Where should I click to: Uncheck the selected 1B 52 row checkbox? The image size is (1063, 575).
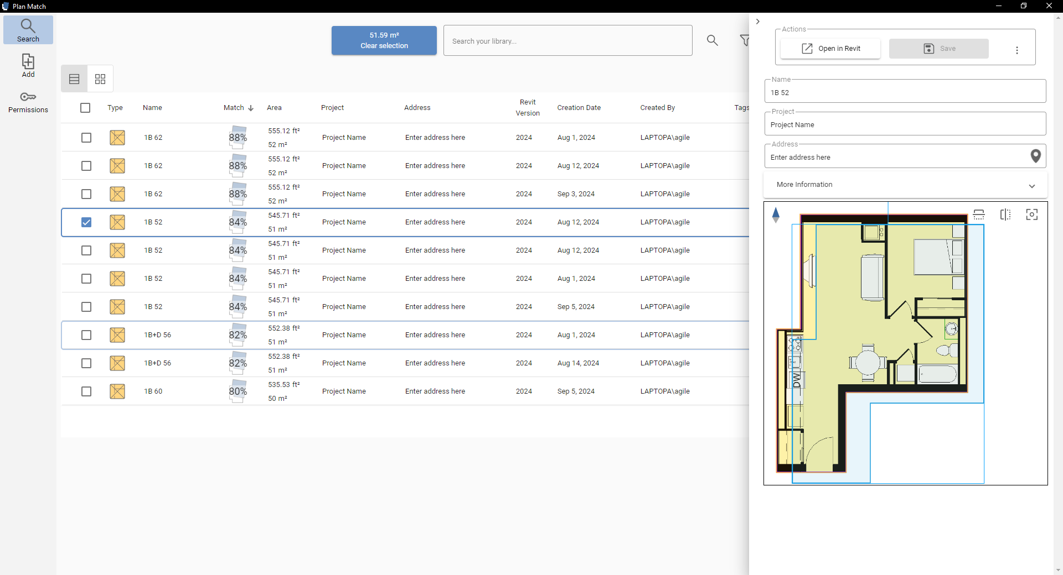(86, 222)
